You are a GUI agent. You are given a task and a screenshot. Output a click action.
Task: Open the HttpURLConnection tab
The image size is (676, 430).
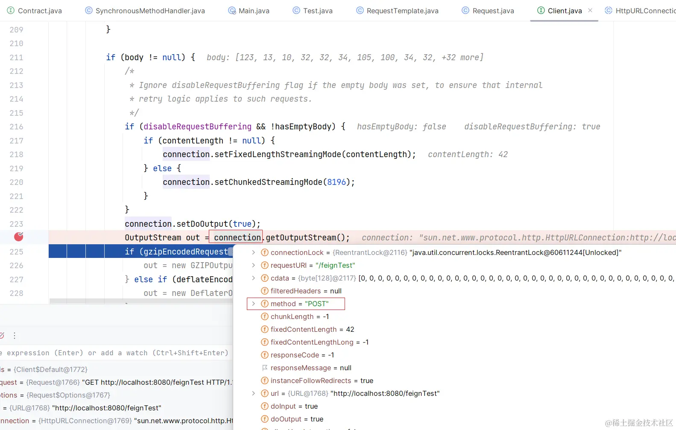[x=640, y=11]
